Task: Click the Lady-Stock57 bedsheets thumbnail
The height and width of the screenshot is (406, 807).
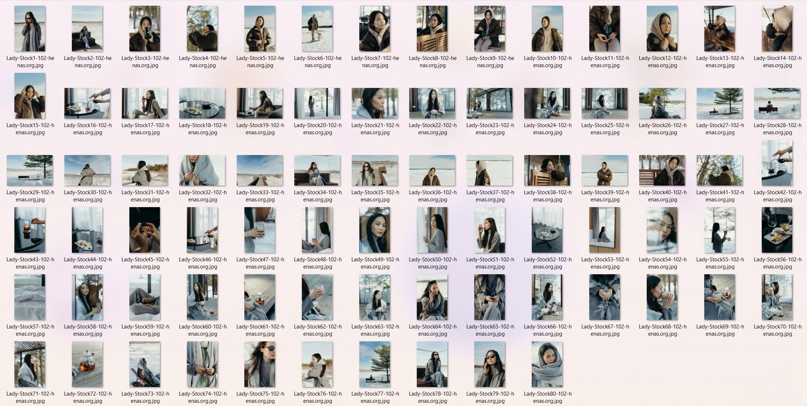Action: coord(30,297)
